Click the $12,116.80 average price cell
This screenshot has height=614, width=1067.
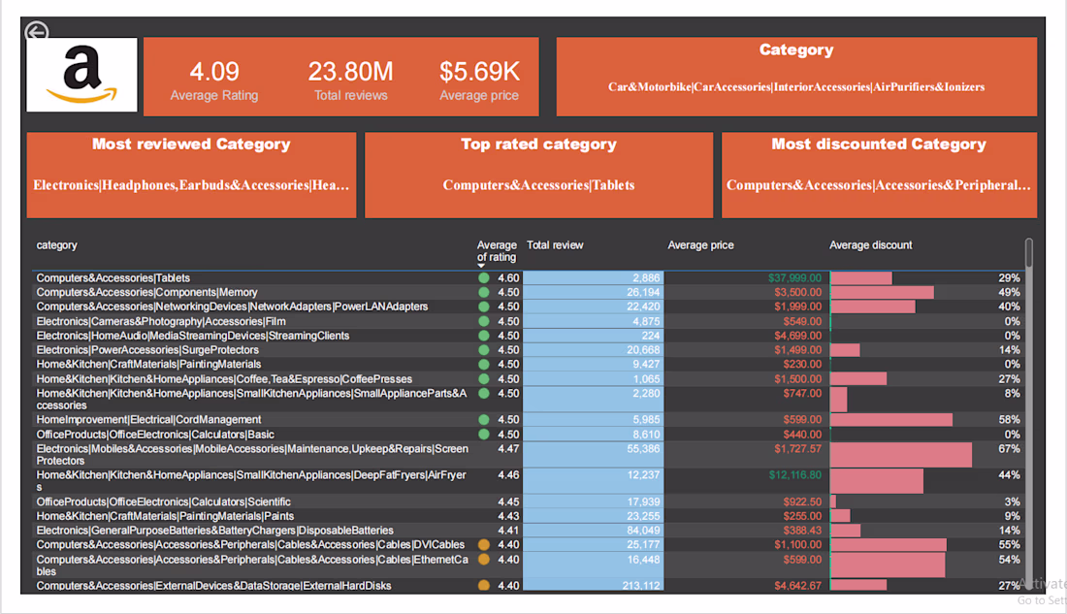tap(794, 475)
